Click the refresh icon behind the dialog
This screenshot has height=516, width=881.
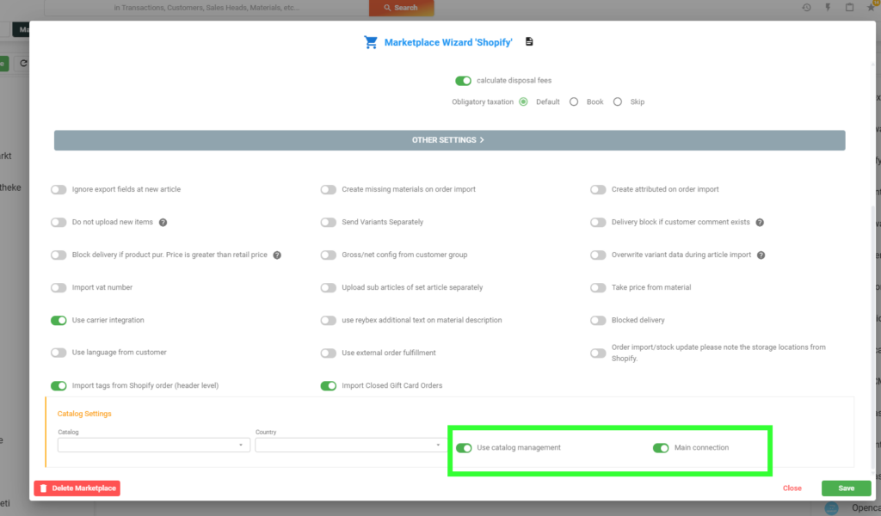tap(23, 63)
